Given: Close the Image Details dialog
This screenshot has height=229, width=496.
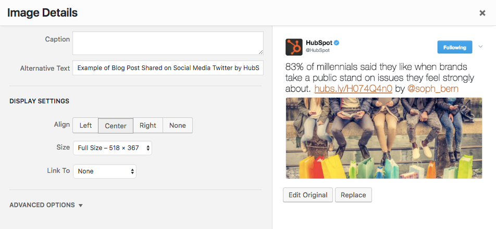Looking at the screenshot, I should pyautogui.click(x=482, y=13).
